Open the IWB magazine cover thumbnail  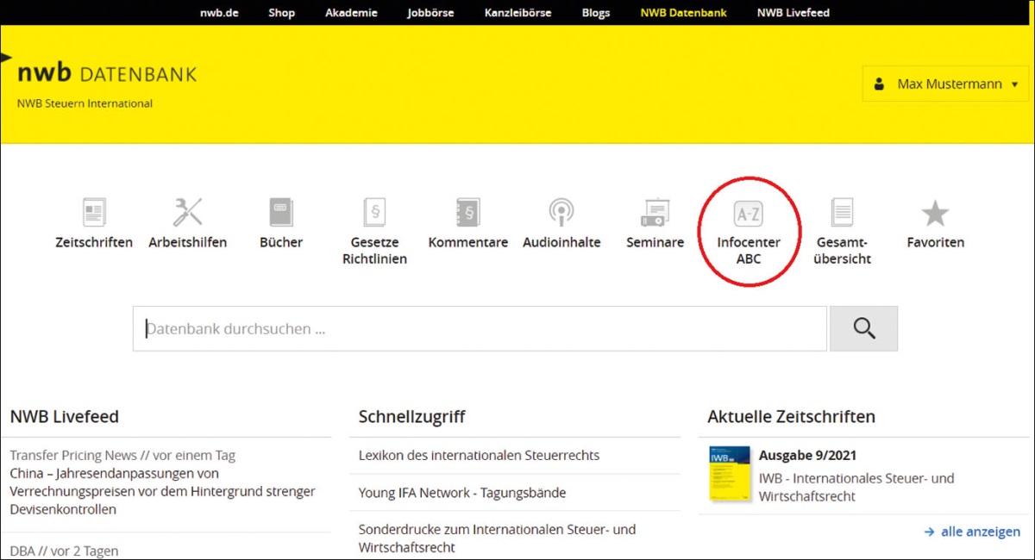click(730, 474)
